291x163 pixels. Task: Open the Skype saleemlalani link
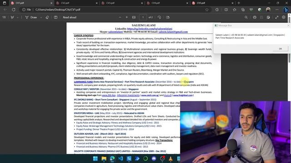(x=115, y=32)
